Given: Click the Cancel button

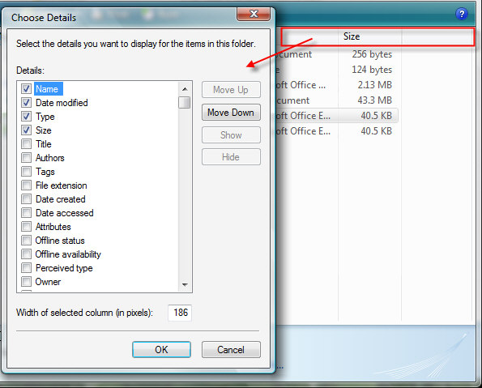Looking at the screenshot, I should [231, 350].
